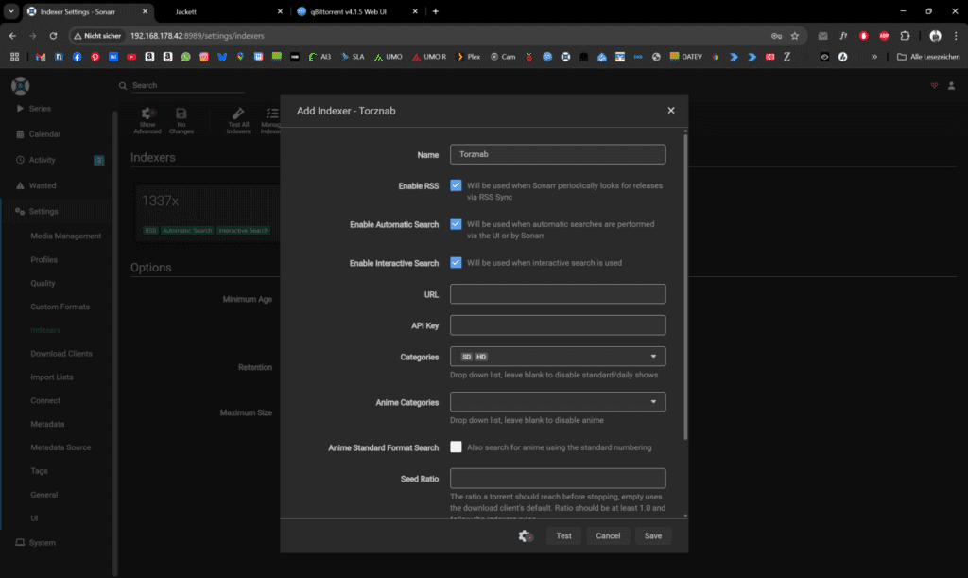Switch to the Jackett browser tab
968x578 pixels.
pyautogui.click(x=223, y=11)
